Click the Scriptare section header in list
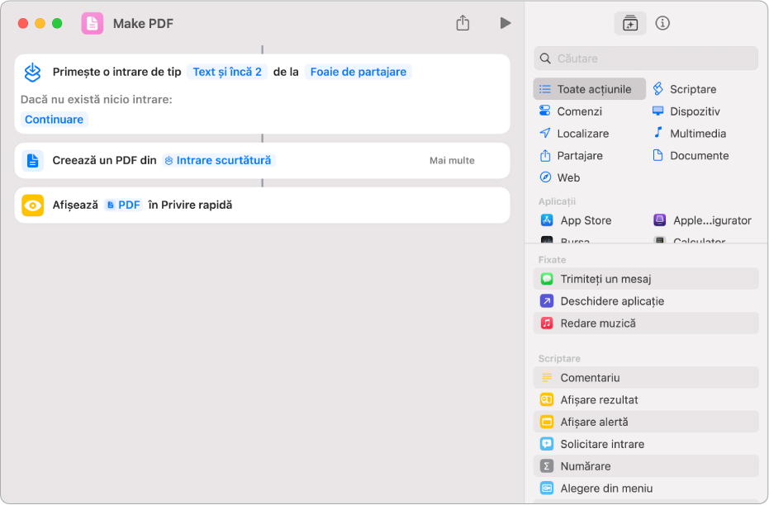This screenshot has width=769, height=505. click(559, 359)
